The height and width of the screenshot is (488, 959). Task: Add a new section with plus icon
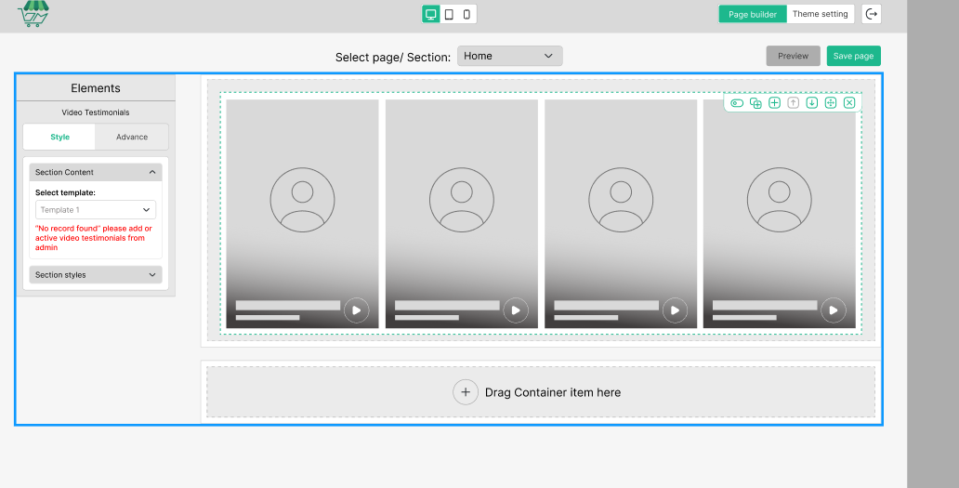(774, 103)
